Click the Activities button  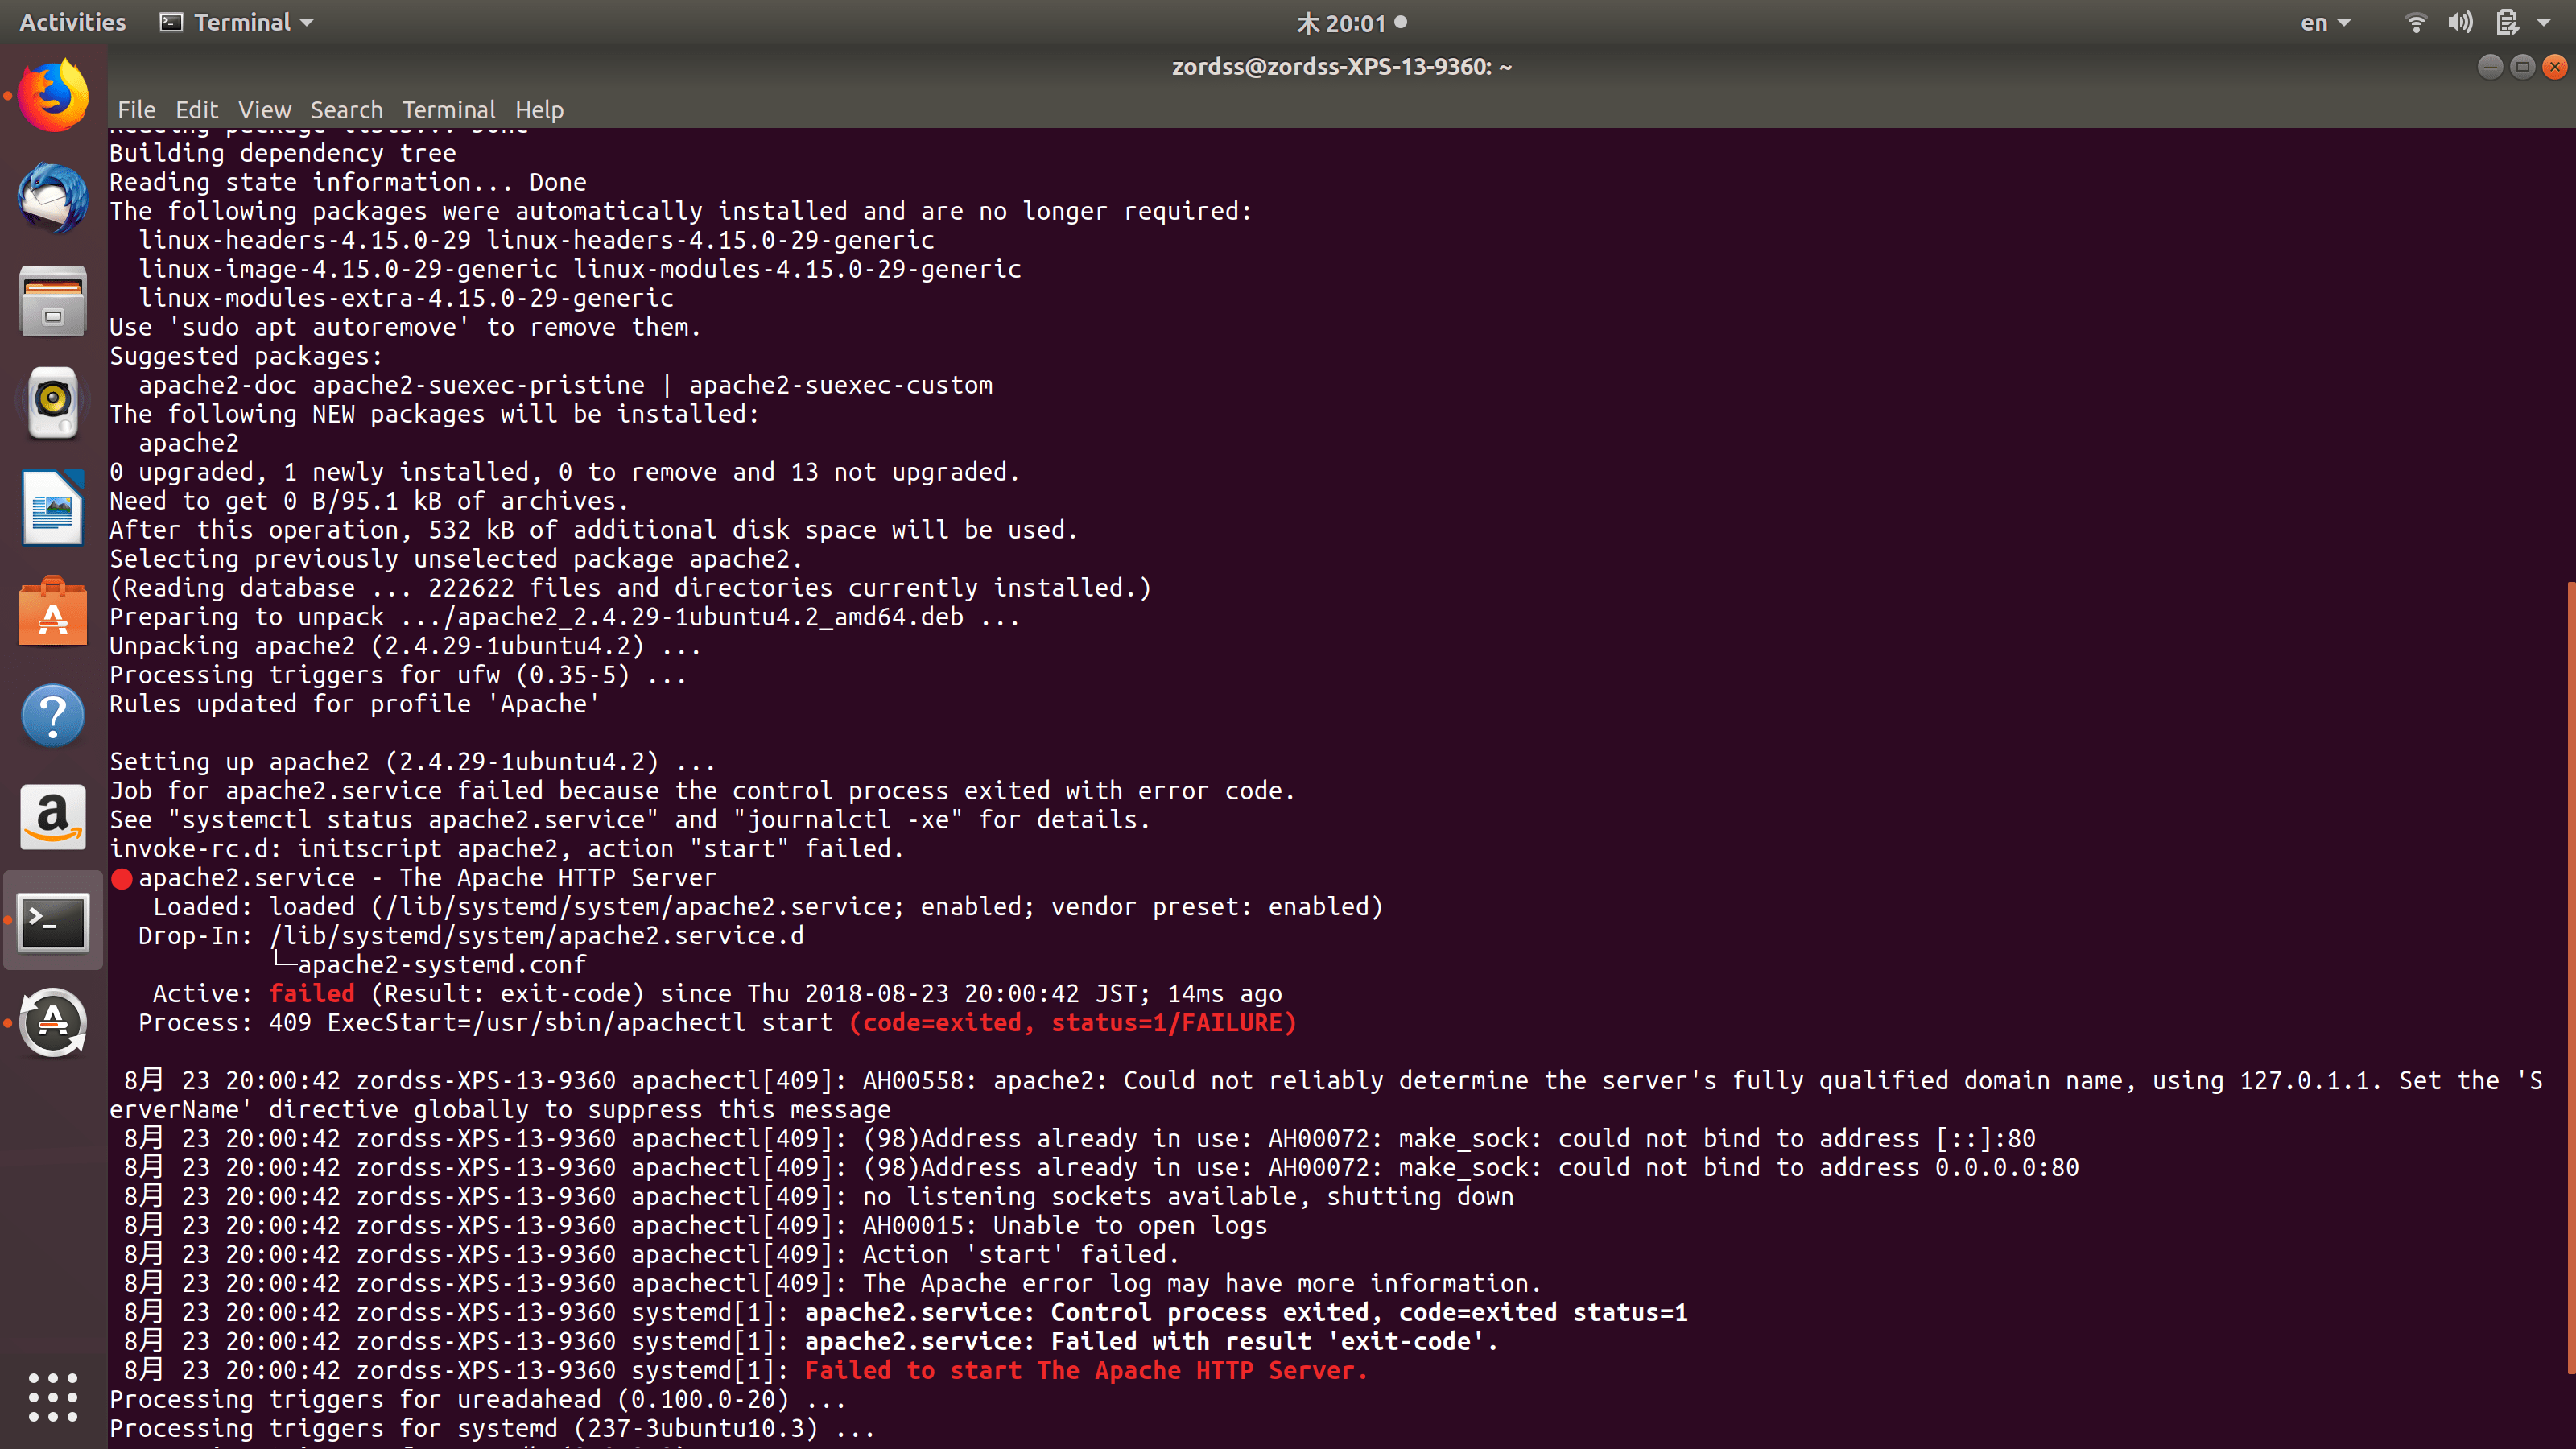pyautogui.click(x=72, y=22)
